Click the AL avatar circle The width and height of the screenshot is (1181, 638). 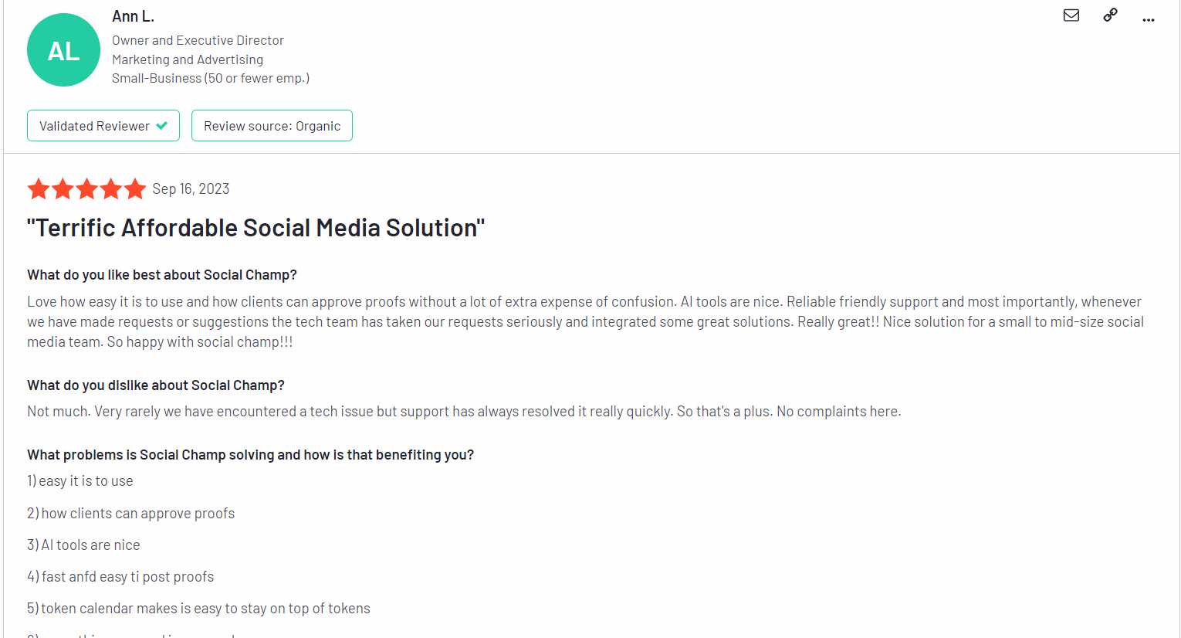[63, 50]
